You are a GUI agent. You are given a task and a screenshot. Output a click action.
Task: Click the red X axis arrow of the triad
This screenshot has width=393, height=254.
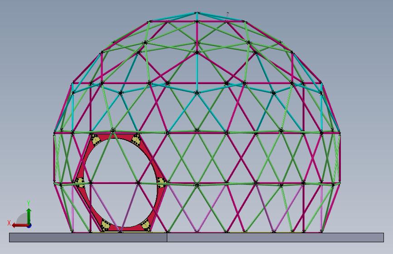click(x=20, y=226)
